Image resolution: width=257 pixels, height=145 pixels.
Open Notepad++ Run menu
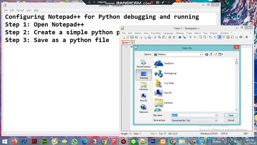tap(205, 33)
